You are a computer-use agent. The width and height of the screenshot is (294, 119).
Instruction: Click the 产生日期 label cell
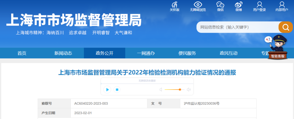[x=54, y=113]
